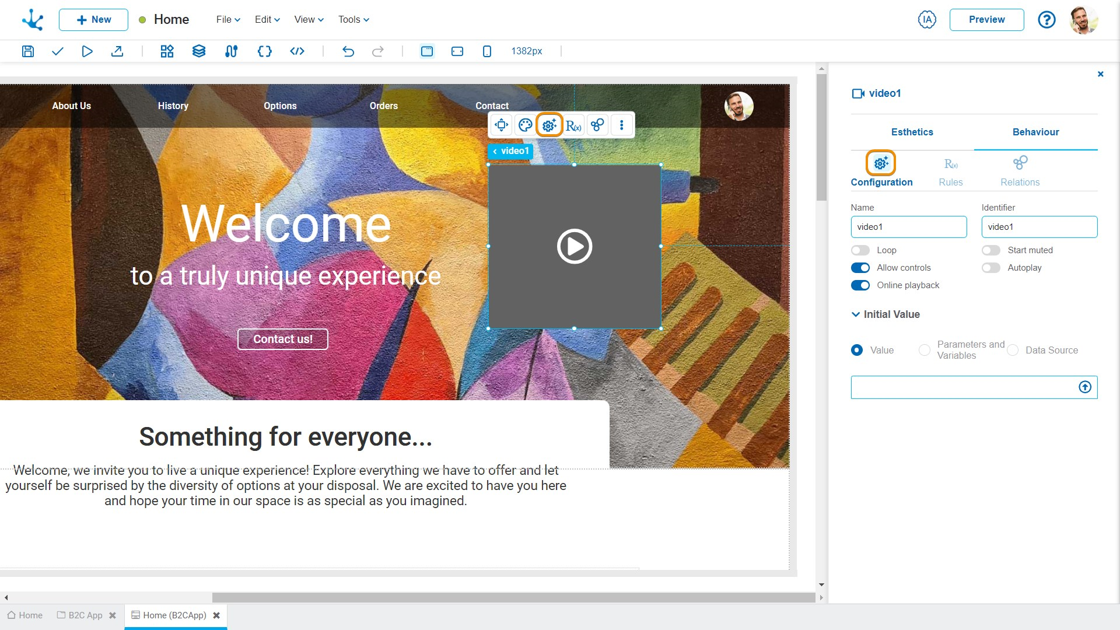Image resolution: width=1120 pixels, height=630 pixels.
Task: Click the IA assistant icon
Action: (x=927, y=20)
